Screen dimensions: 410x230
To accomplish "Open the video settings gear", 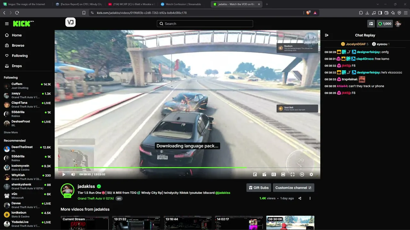I will [x=311, y=174].
